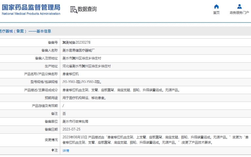The image size is (251, 157).
Task: Click the 备案单位 row label
Action: [x=51, y=122]
